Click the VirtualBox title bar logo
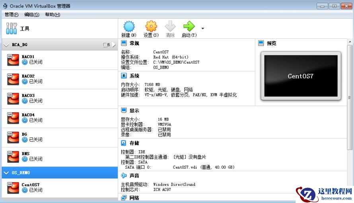Image resolution: width=354 pixels, height=203 pixels. click(x=5, y=6)
